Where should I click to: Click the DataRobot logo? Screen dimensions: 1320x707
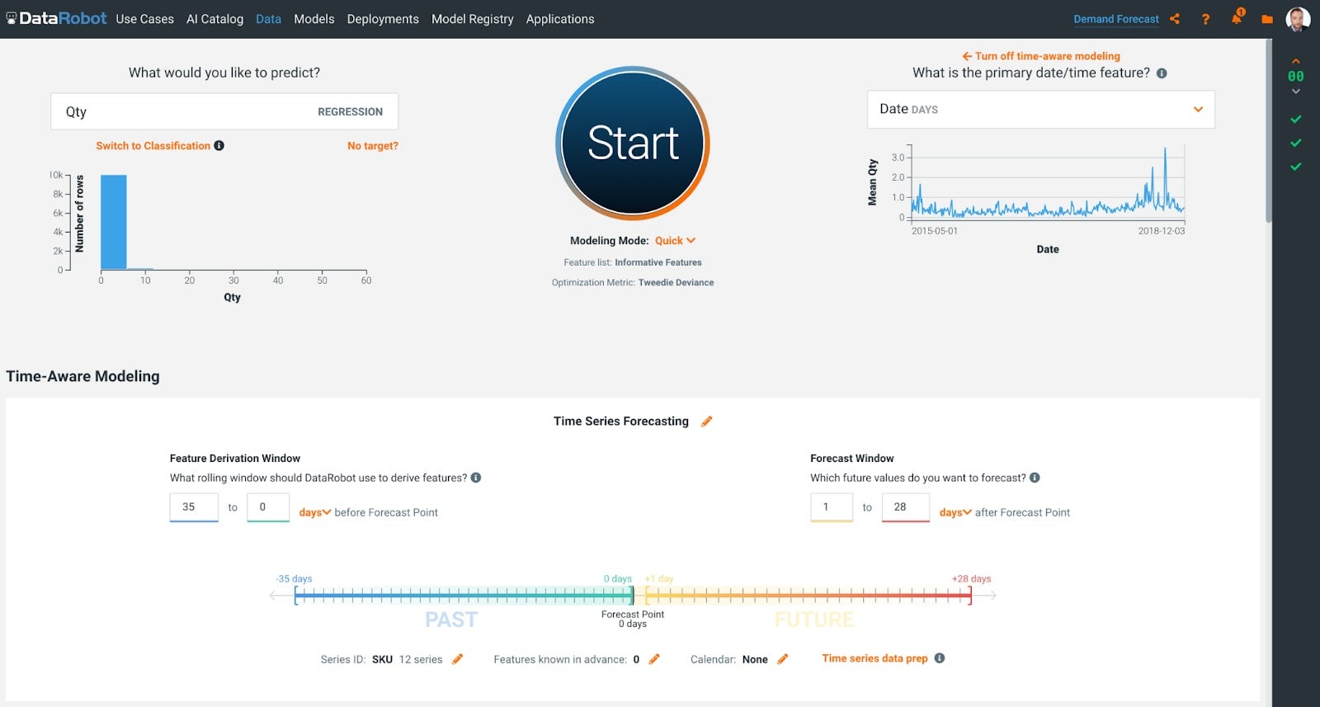56,18
